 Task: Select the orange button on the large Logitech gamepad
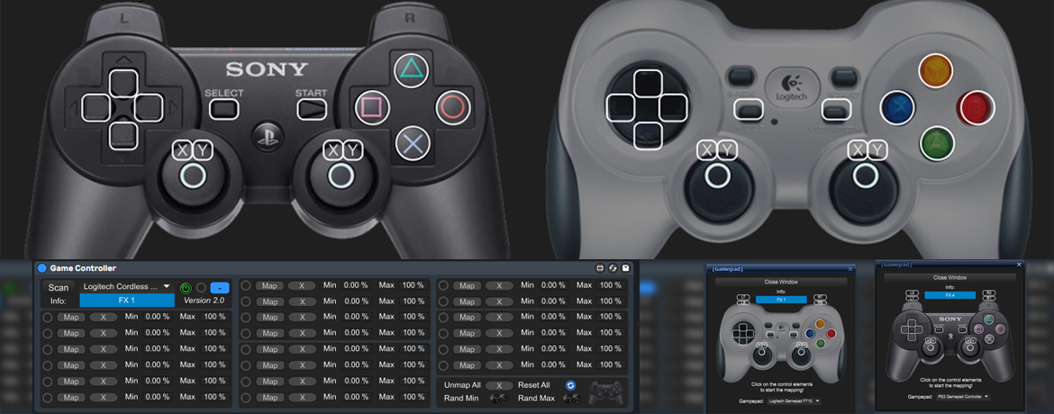936,71
